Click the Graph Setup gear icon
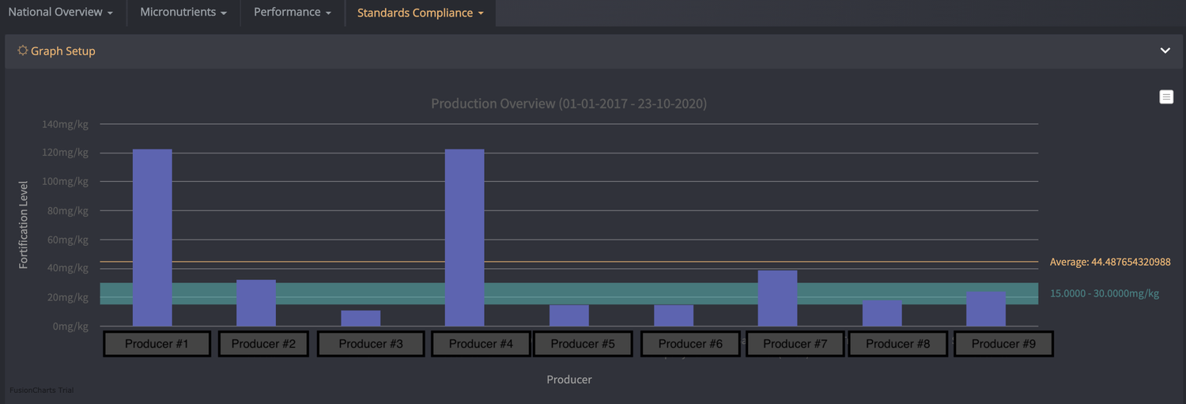The image size is (1186, 404). click(x=23, y=51)
